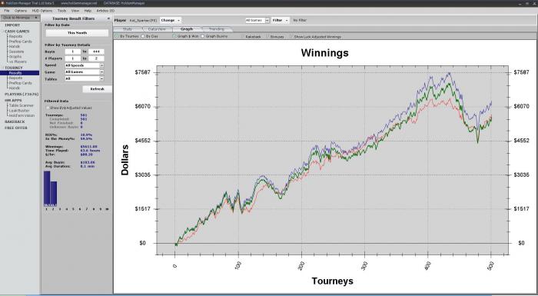This screenshot has width=538, height=296.
Task: Open Sessions under Cash Games
Action: point(16,52)
